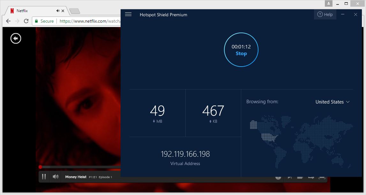This screenshot has height=195, width=366.
Task: Mute the Netflix tab audio icon
Action: coord(58,11)
